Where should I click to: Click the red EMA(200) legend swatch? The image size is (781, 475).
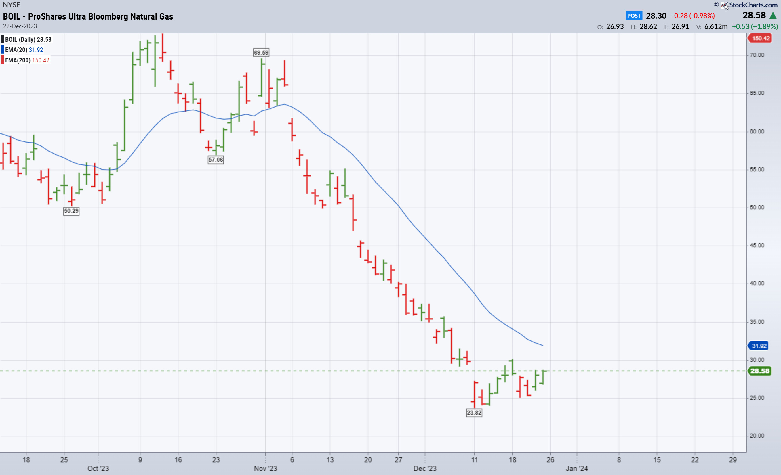click(3, 60)
